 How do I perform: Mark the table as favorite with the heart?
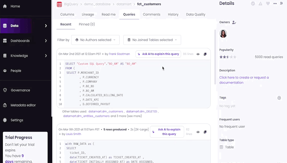pyautogui.click(x=268, y=4)
